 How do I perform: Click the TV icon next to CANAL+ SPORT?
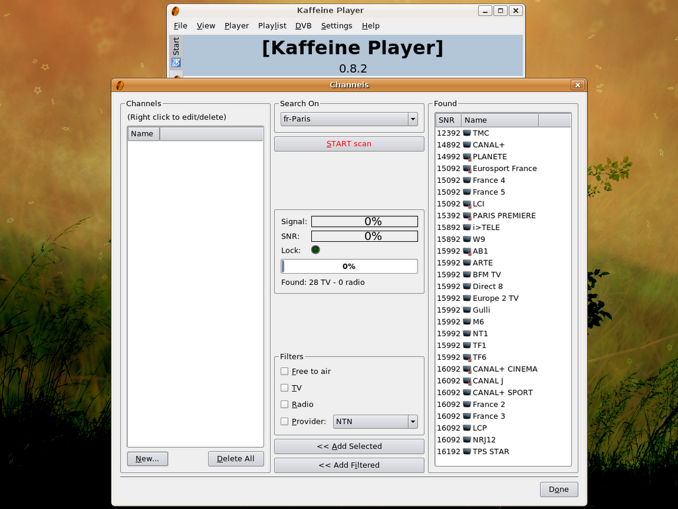(x=467, y=392)
